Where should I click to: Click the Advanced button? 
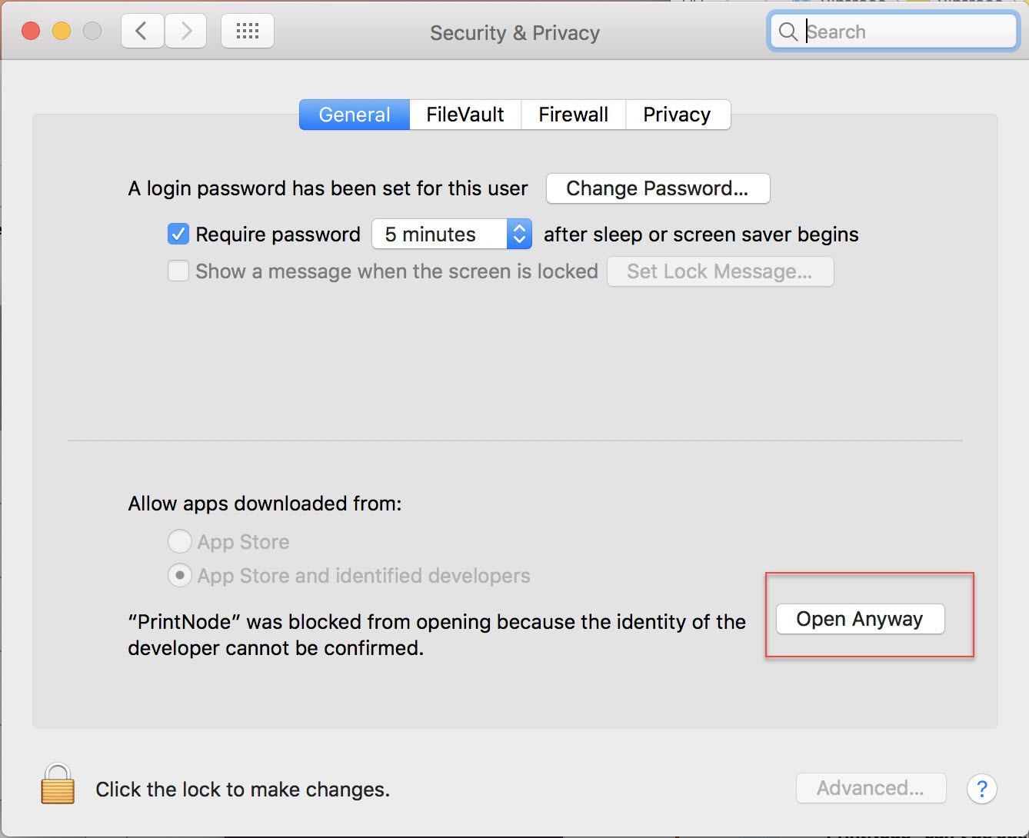click(x=871, y=788)
